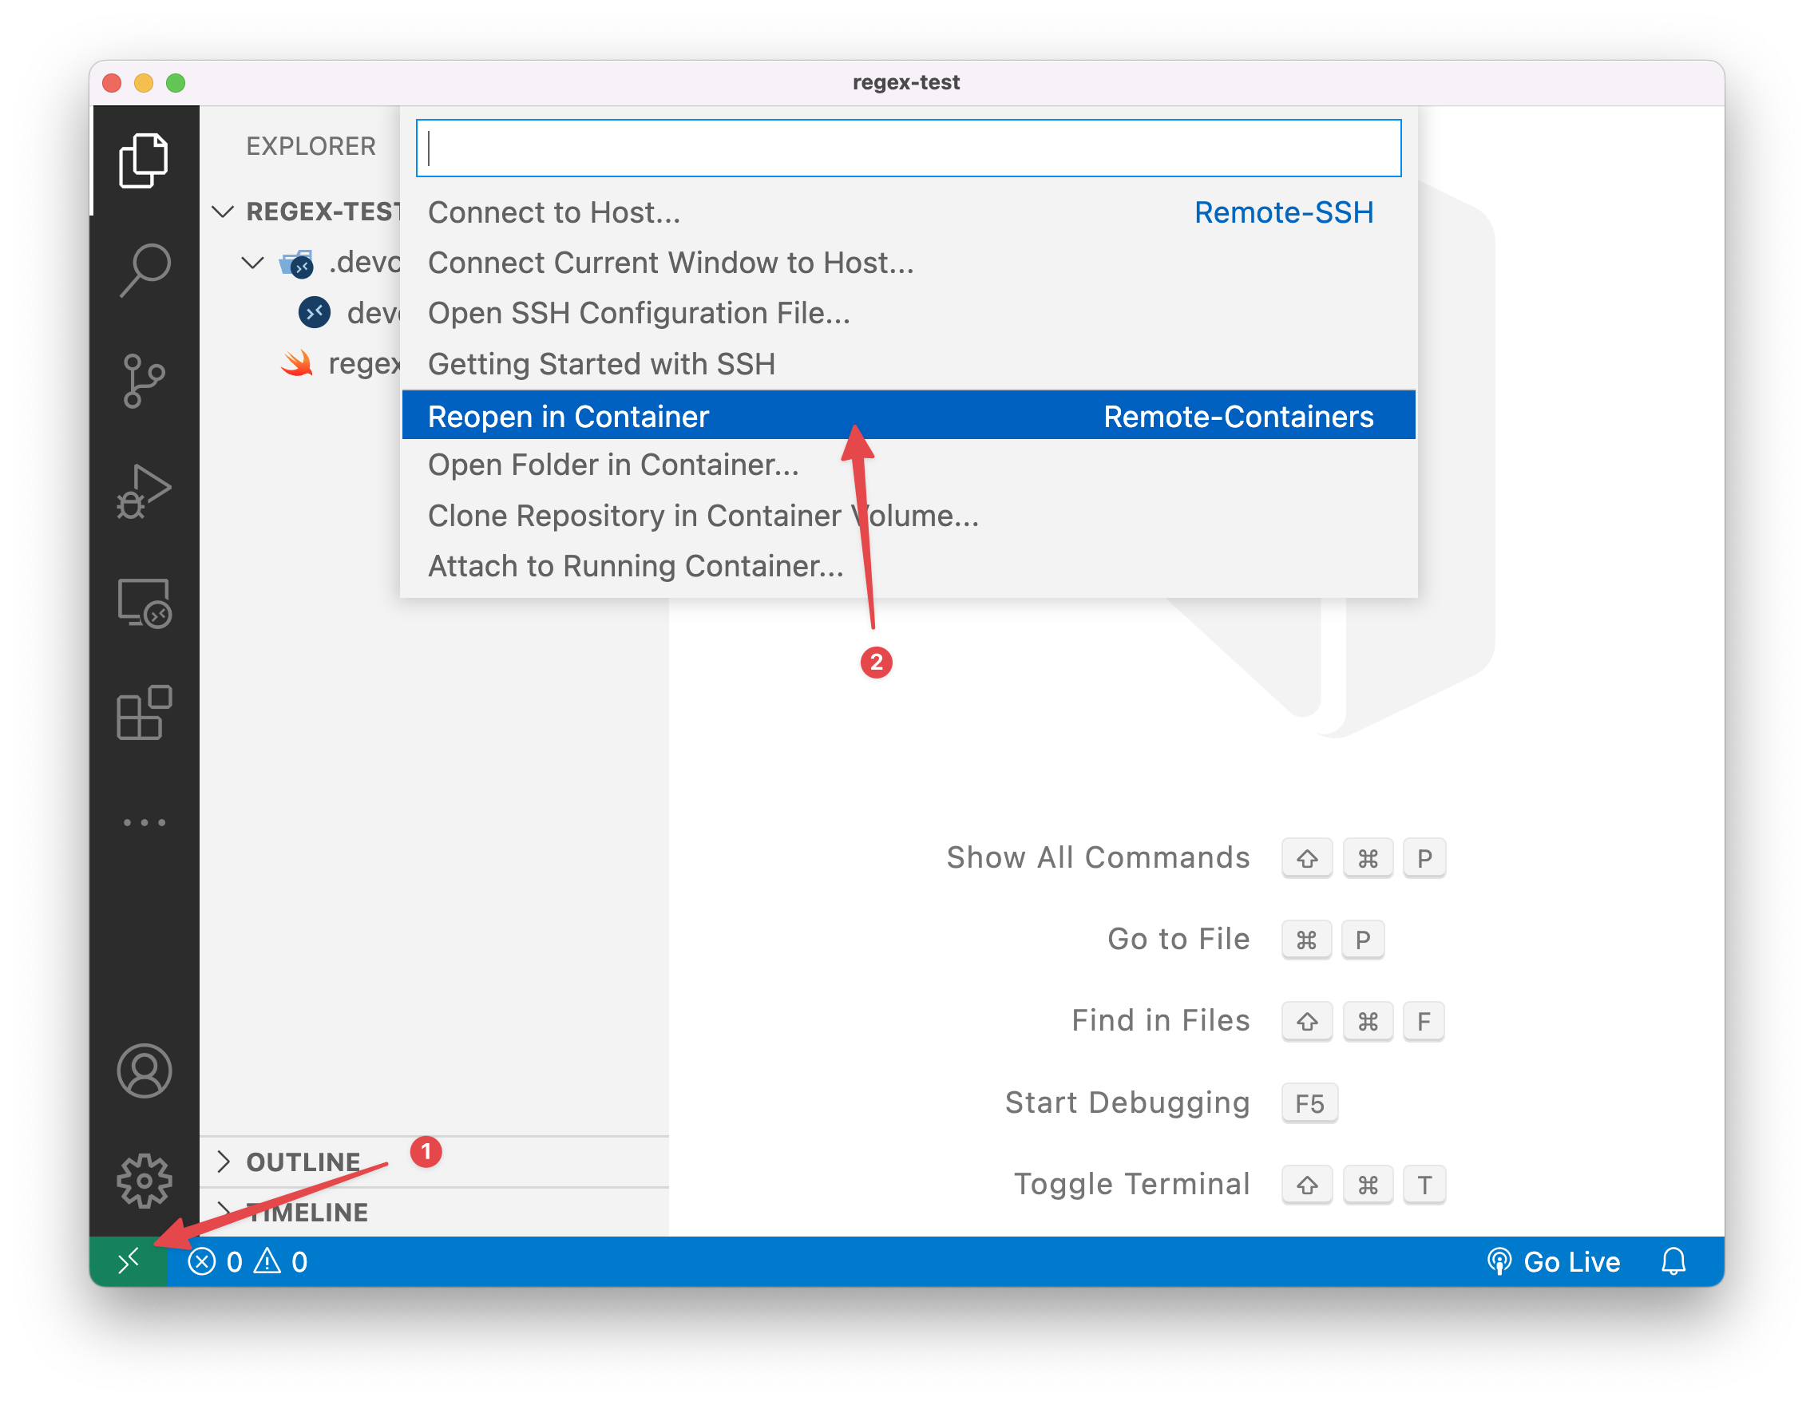This screenshot has width=1814, height=1405.
Task: Open the Manage gear icon
Action: [144, 1180]
